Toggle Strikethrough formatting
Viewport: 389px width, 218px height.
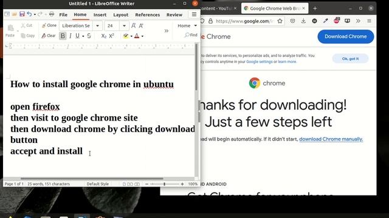tap(89, 36)
